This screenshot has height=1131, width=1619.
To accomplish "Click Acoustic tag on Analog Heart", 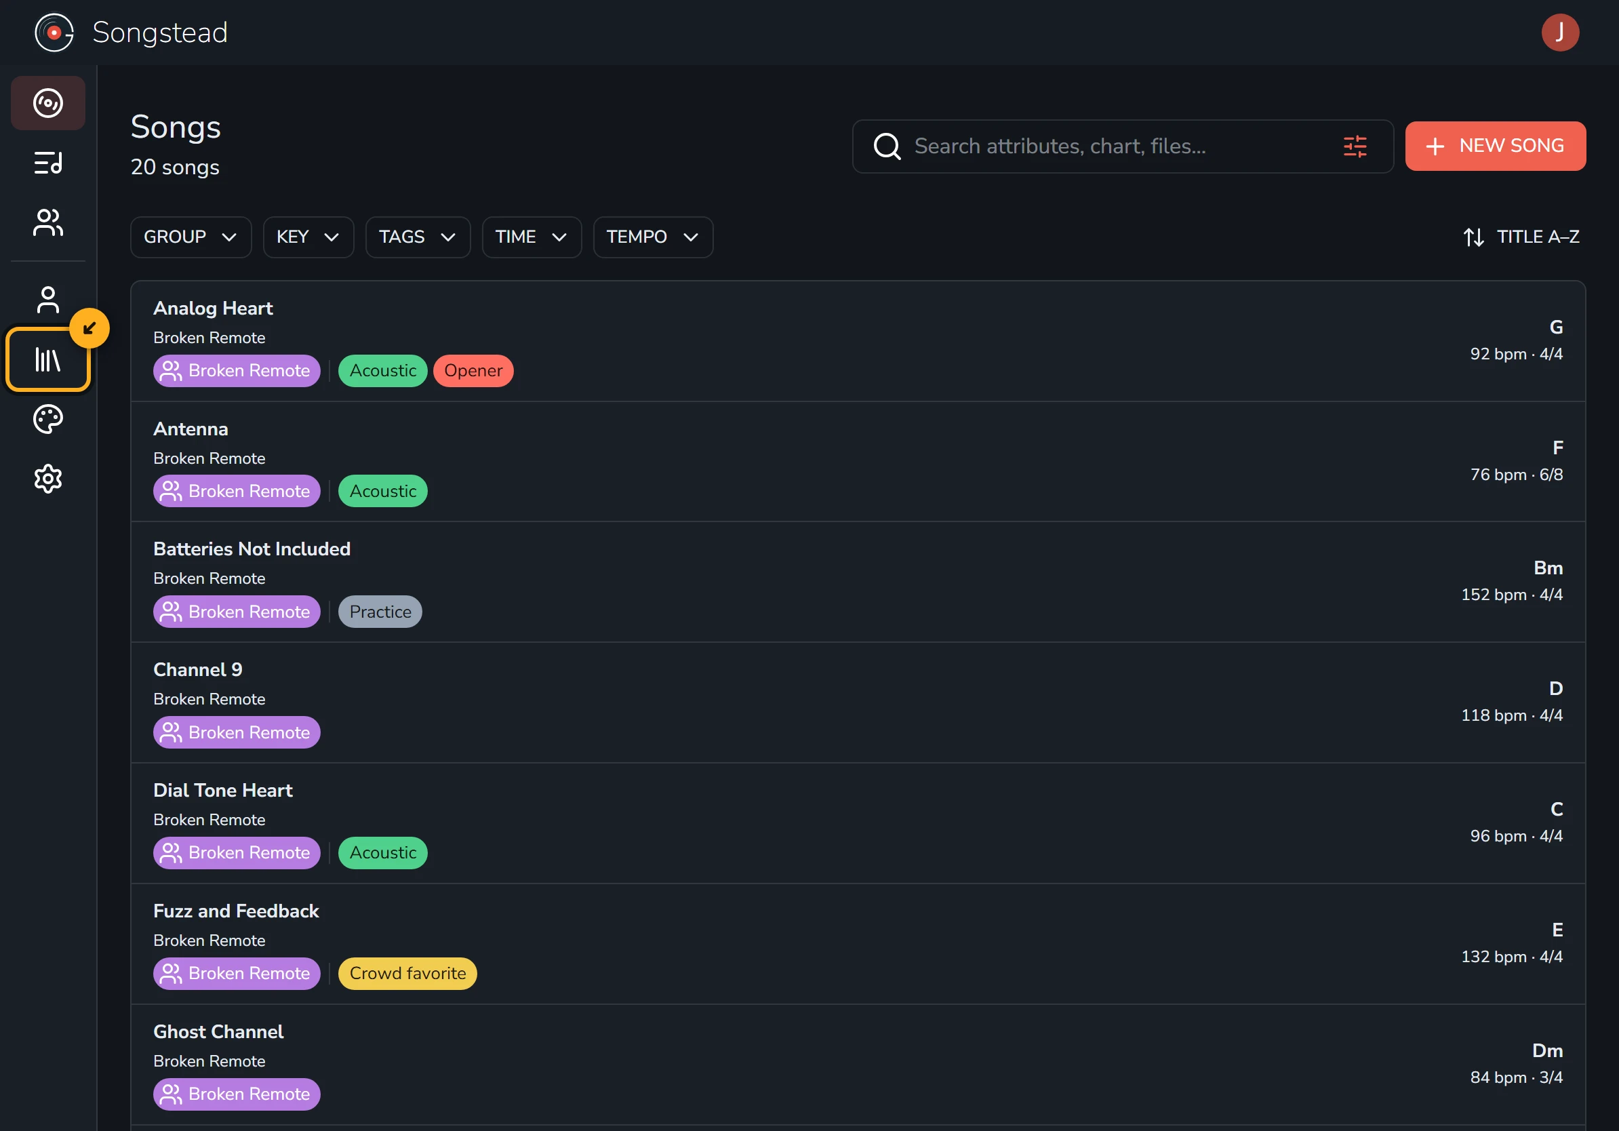I will tap(383, 371).
